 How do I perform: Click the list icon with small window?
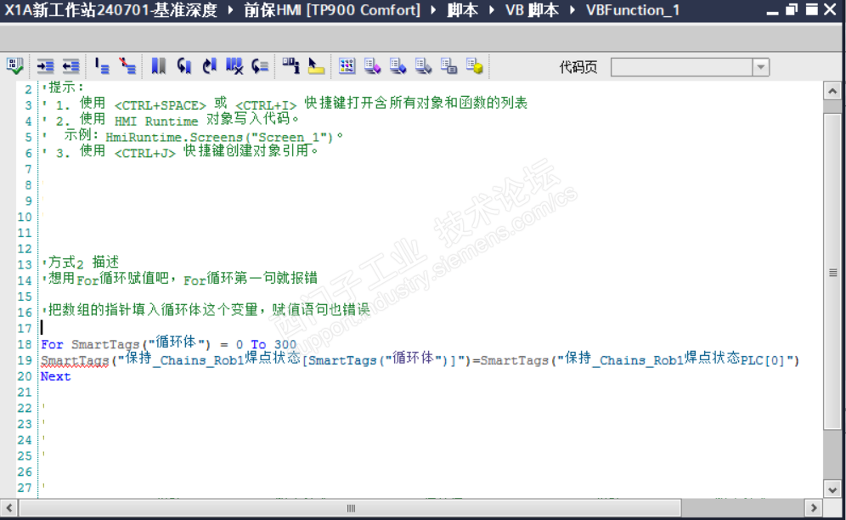pyautogui.click(x=448, y=66)
